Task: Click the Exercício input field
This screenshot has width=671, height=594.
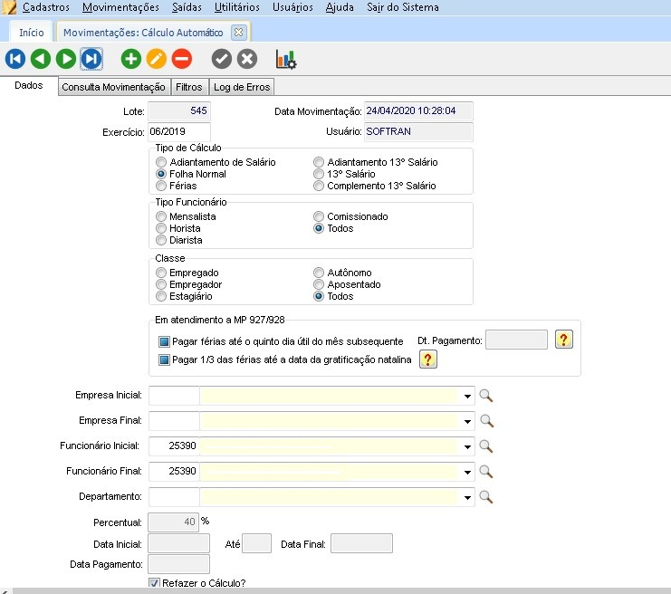Action: [179, 131]
